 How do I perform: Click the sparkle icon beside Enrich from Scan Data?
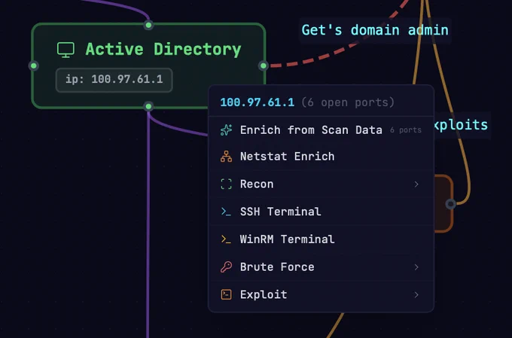click(x=227, y=130)
